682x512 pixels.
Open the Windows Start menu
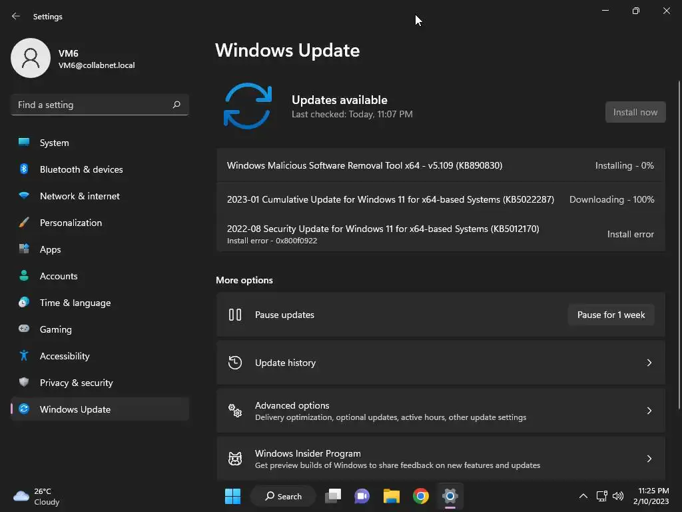(232, 496)
